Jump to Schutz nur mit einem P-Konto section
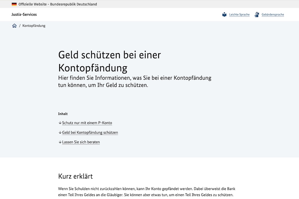 87,123
